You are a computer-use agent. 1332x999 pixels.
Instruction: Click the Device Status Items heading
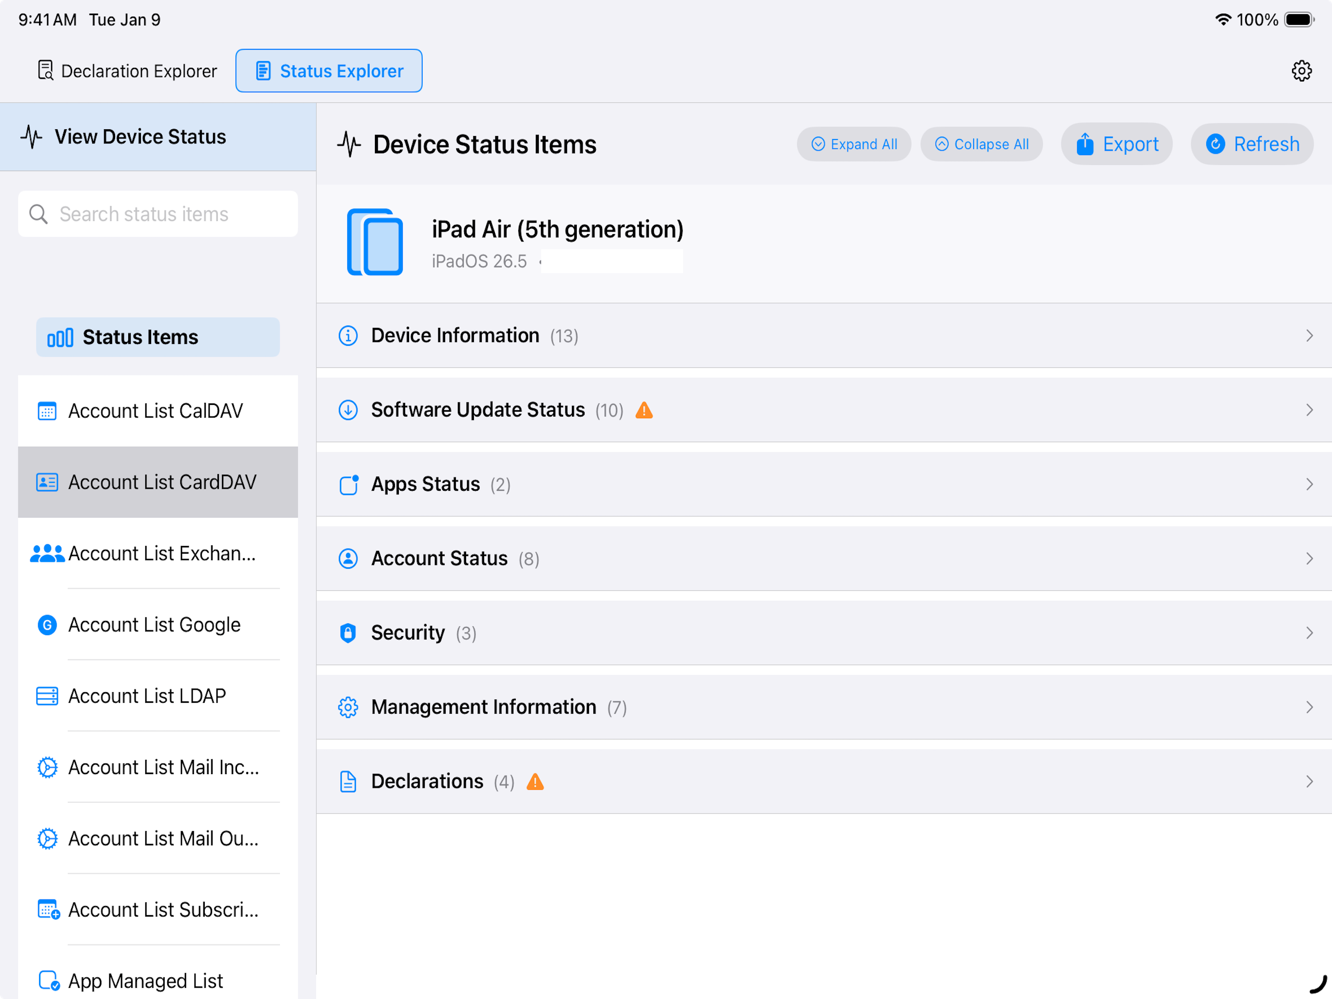coord(485,144)
